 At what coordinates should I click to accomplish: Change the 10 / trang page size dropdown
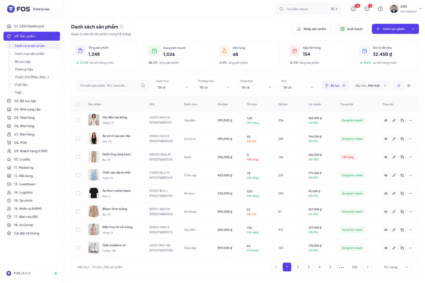pos(396,267)
